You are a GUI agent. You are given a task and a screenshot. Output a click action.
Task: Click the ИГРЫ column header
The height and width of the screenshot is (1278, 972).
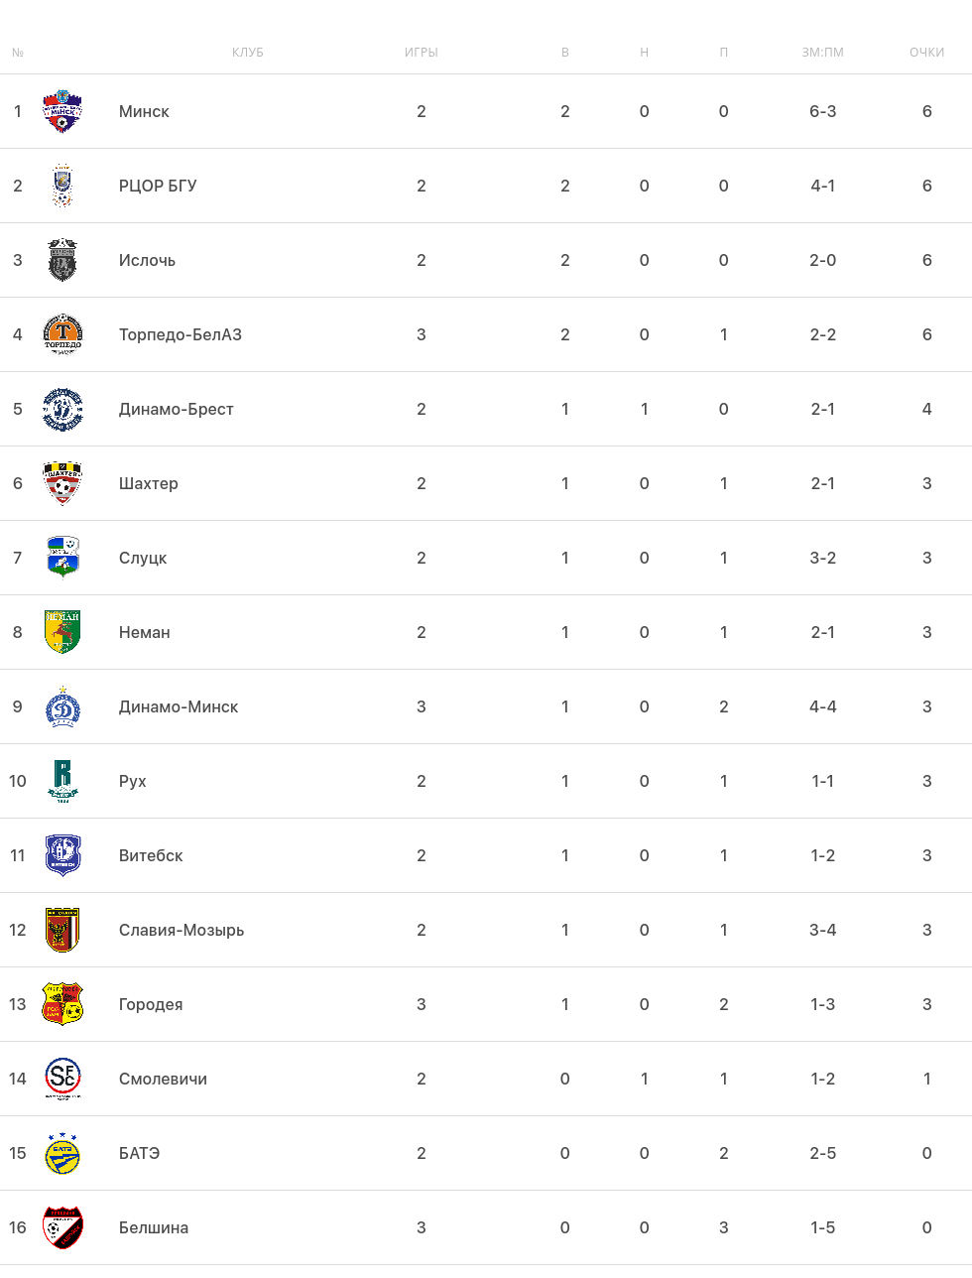(x=422, y=53)
